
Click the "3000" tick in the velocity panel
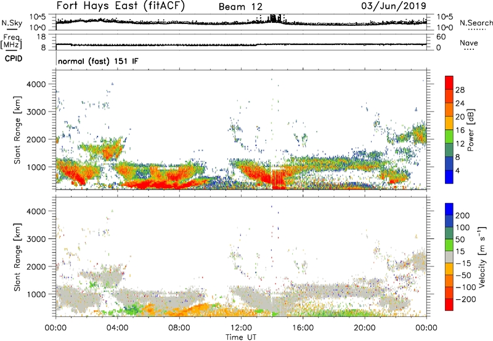[36, 239]
